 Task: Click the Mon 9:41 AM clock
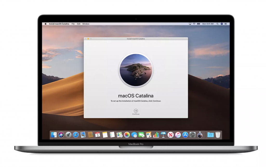coord(208,24)
